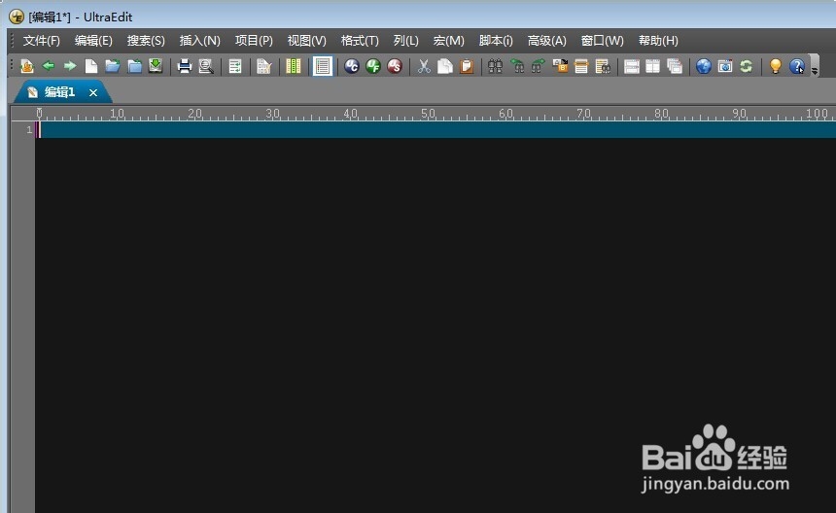Save the file with the green download-arrow icon
The height and width of the screenshot is (513, 836).
point(156,66)
